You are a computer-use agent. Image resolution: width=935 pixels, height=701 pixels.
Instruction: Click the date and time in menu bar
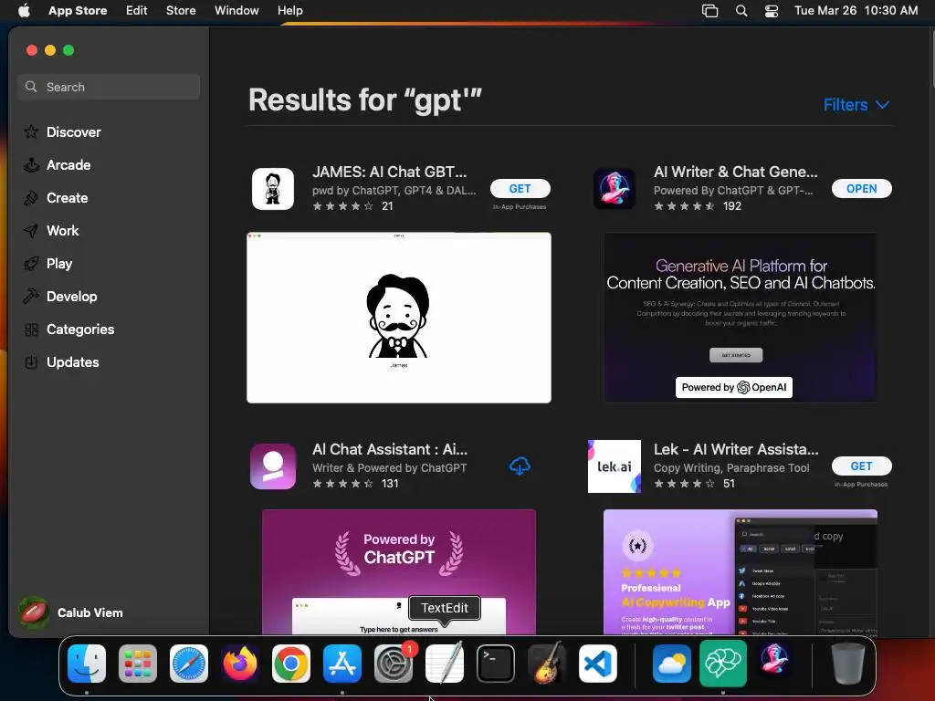856,10
